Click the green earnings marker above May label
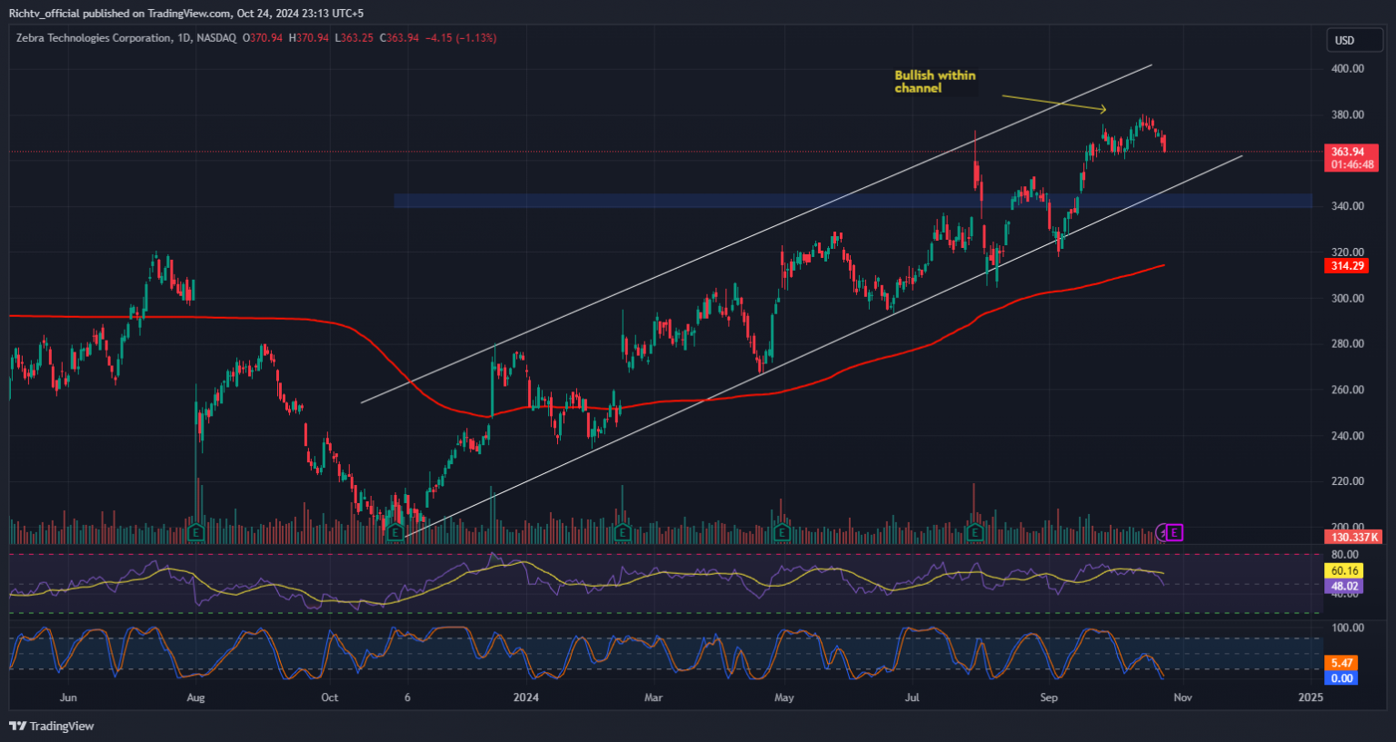The width and height of the screenshot is (1396, 742). coord(782,532)
